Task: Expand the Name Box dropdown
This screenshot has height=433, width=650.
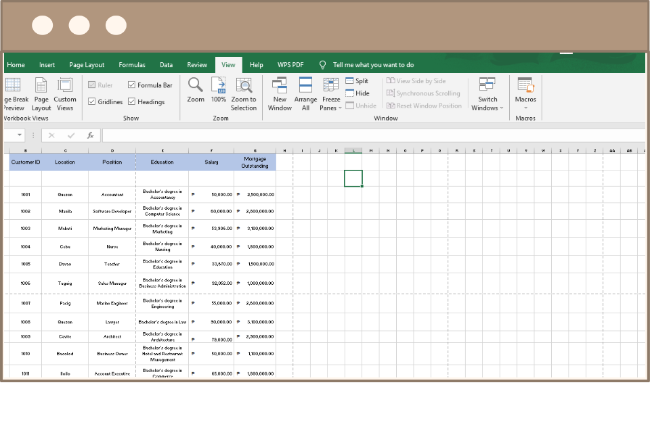Action: coord(20,135)
